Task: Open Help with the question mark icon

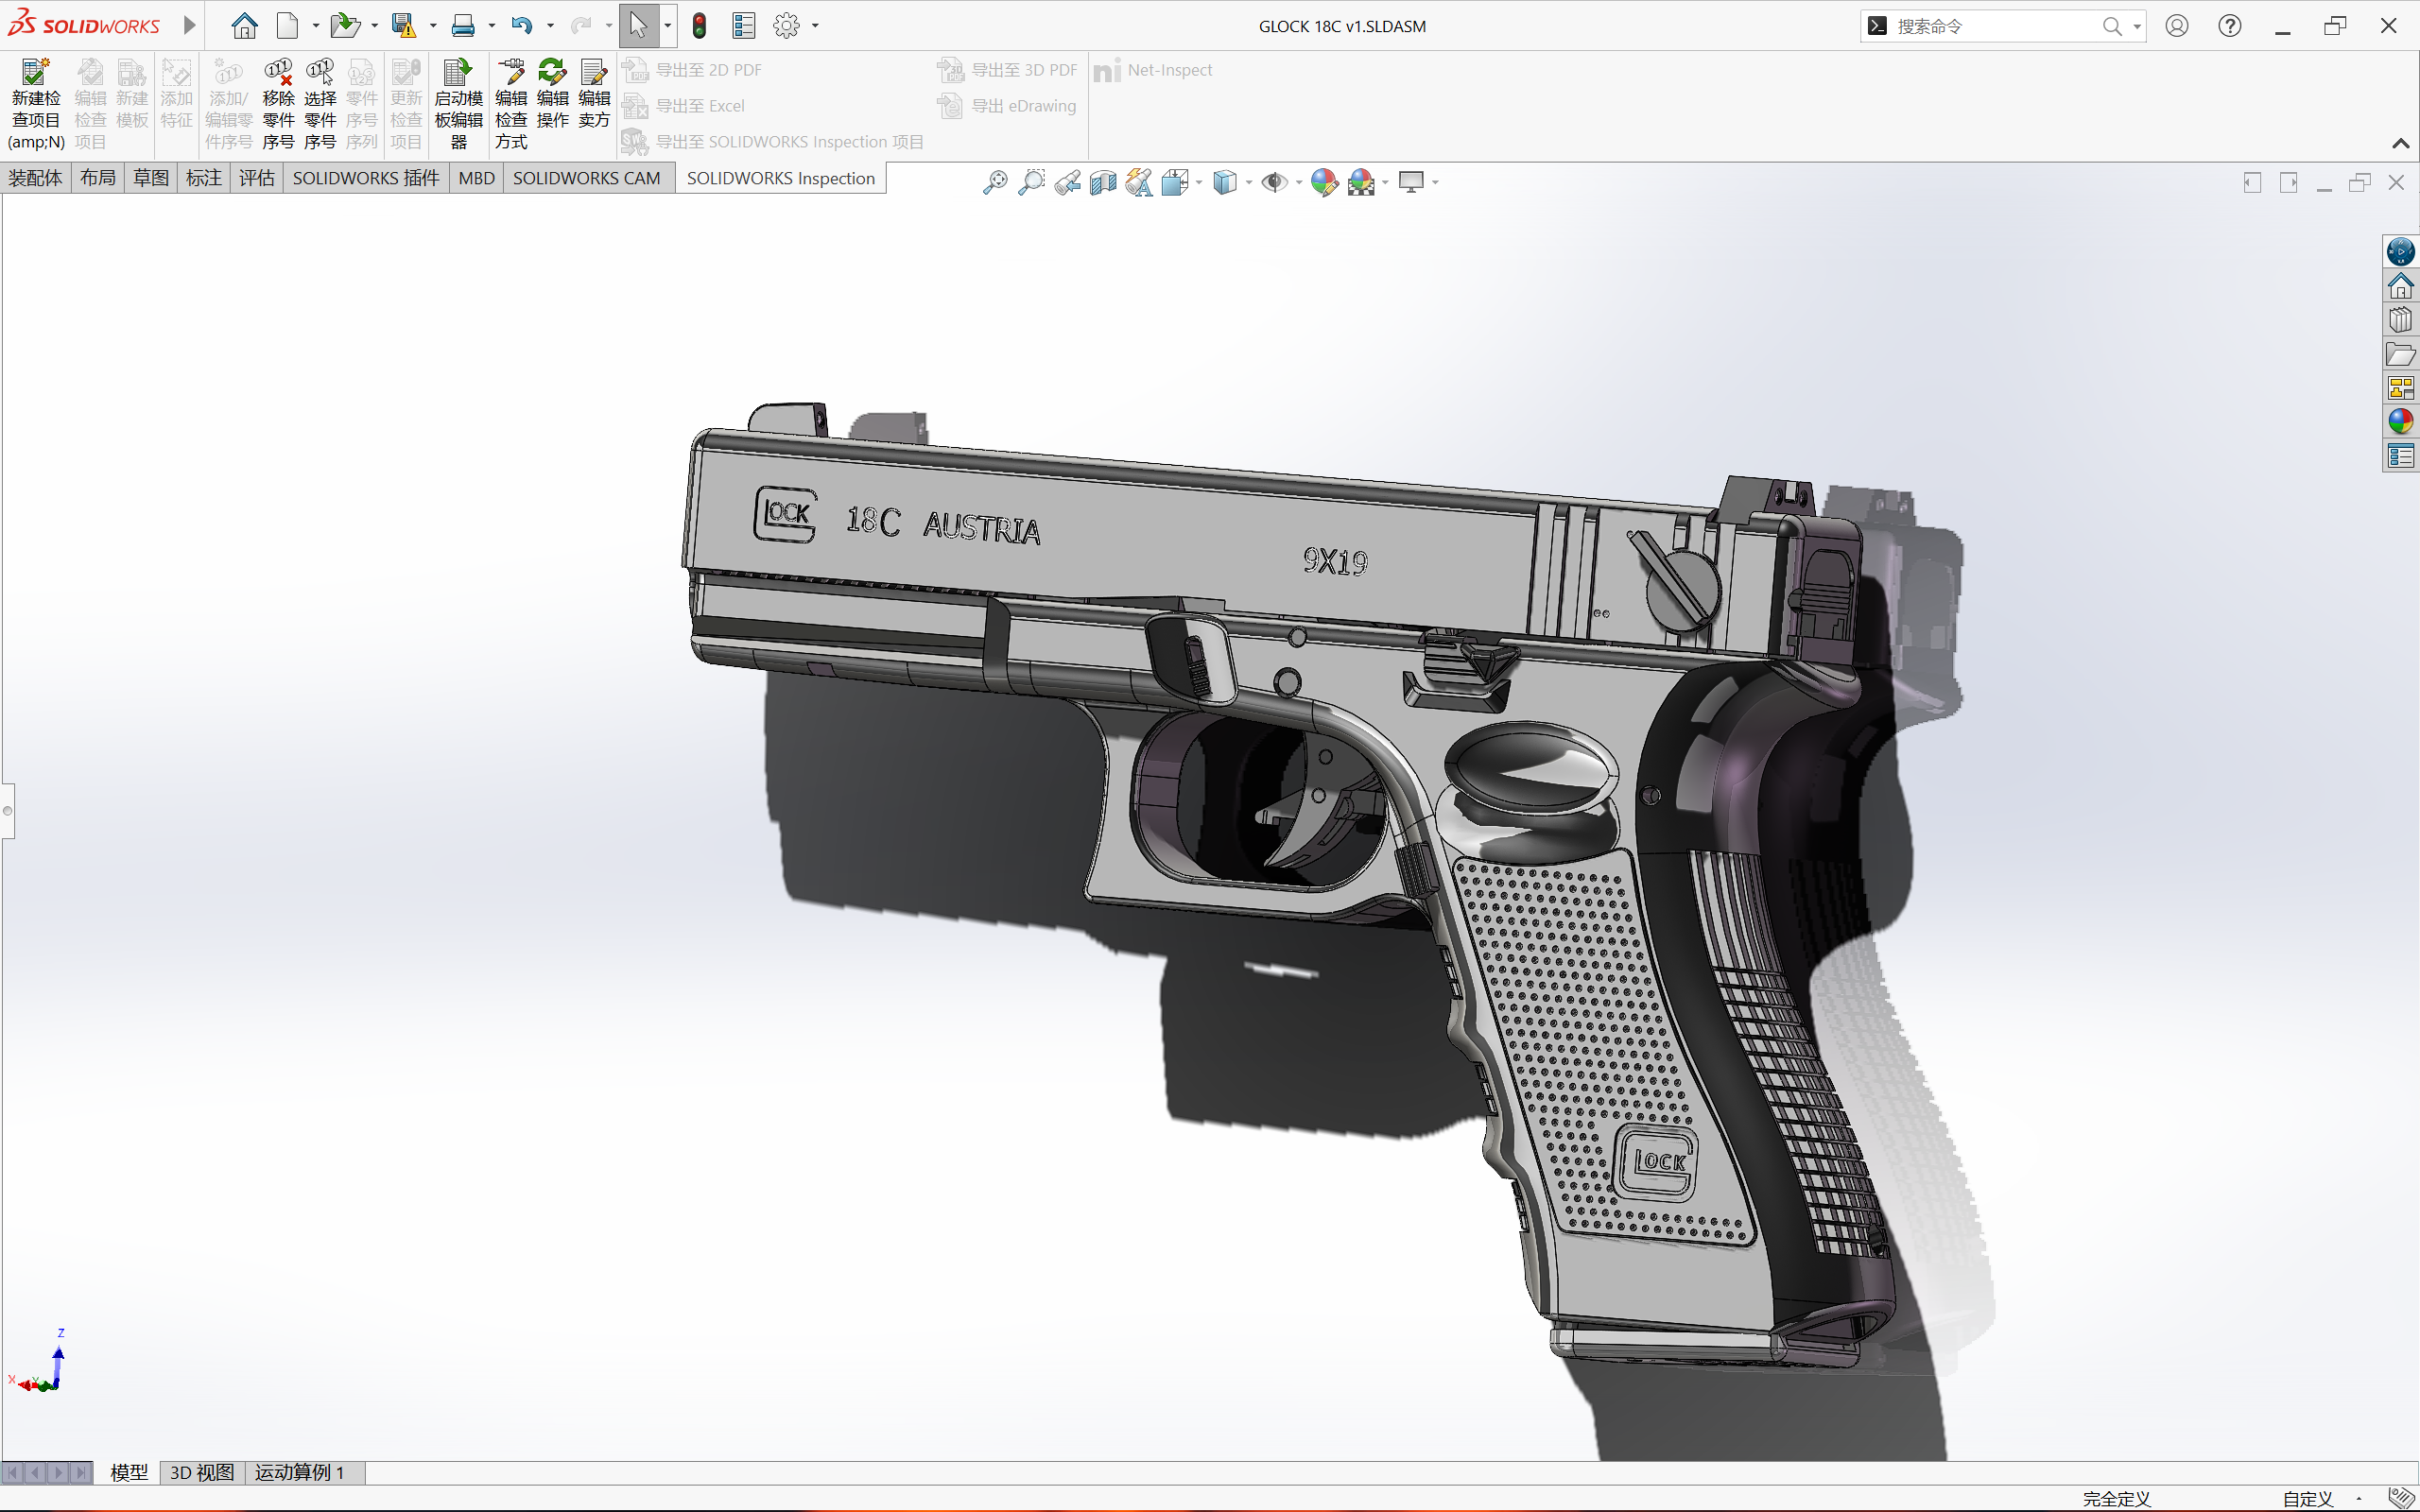Action: [2230, 26]
